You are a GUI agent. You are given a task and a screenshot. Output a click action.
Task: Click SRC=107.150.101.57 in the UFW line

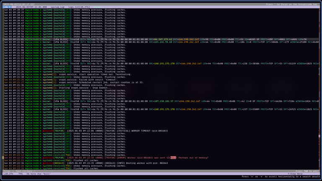point(161,101)
